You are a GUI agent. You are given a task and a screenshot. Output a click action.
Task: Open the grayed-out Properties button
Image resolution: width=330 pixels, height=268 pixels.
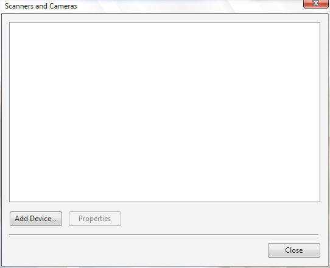tap(95, 219)
